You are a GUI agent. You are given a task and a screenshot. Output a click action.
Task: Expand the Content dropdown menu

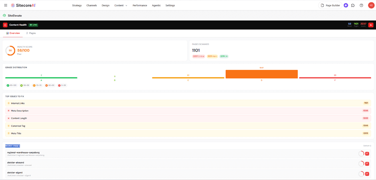pyautogui.click(x=121, y=5)
